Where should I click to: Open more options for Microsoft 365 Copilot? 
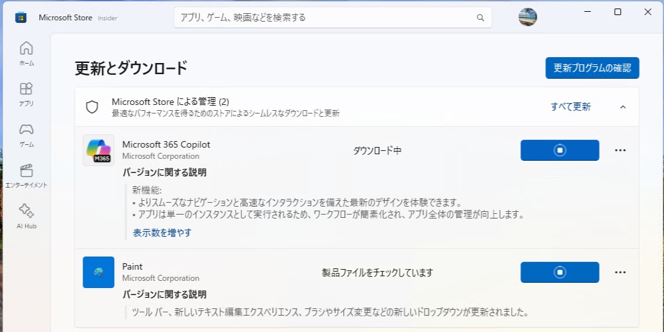click(x=621, y=150)
